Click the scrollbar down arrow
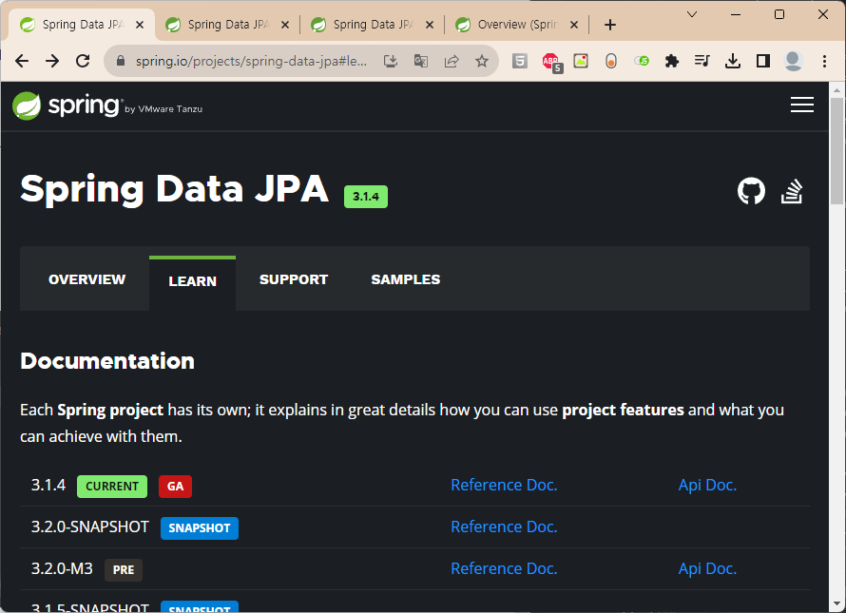The height and width of the screenshot is (613, 846). pyautogui.click(x=836, y=603)
